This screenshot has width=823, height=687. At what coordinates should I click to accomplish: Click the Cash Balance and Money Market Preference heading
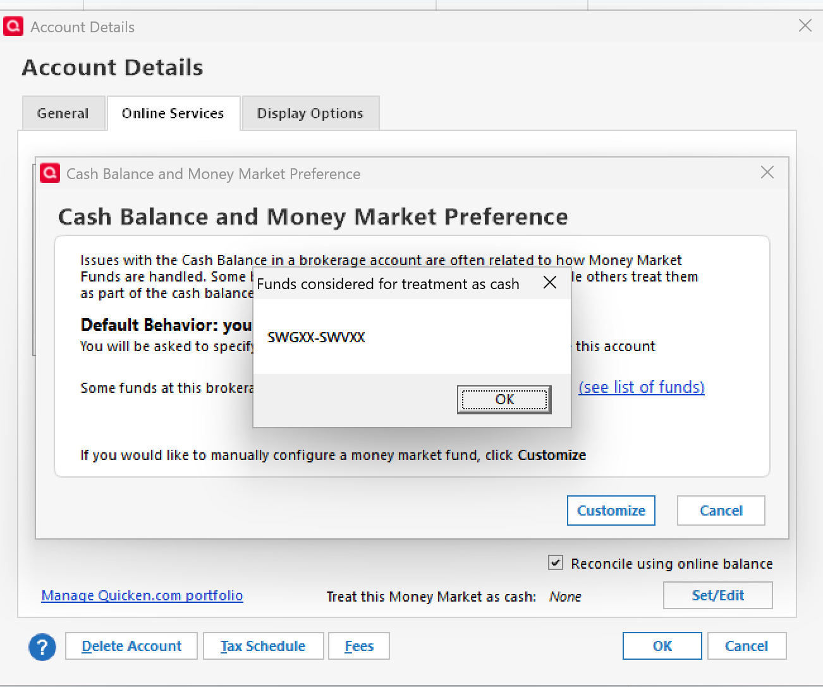point(313,217)
